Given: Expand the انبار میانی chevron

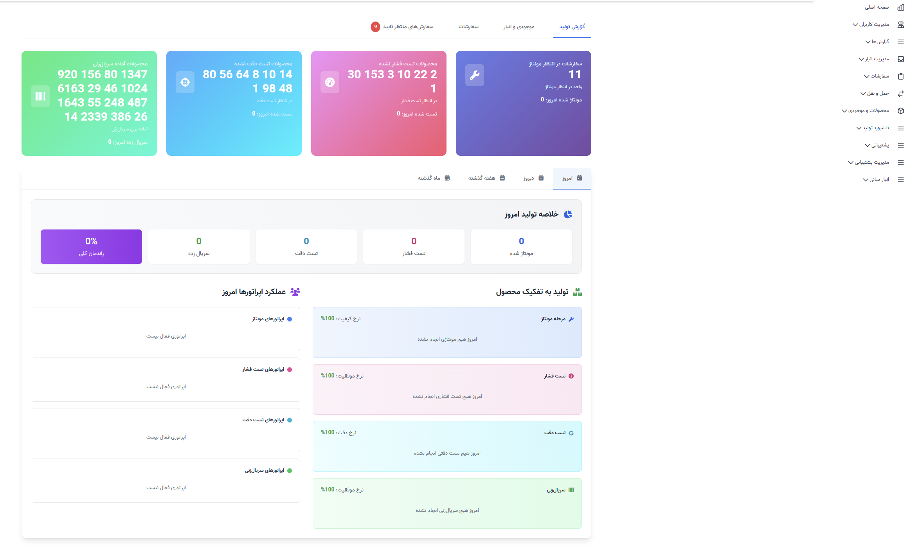Looking at the screenshot, I should pos(865,180).
